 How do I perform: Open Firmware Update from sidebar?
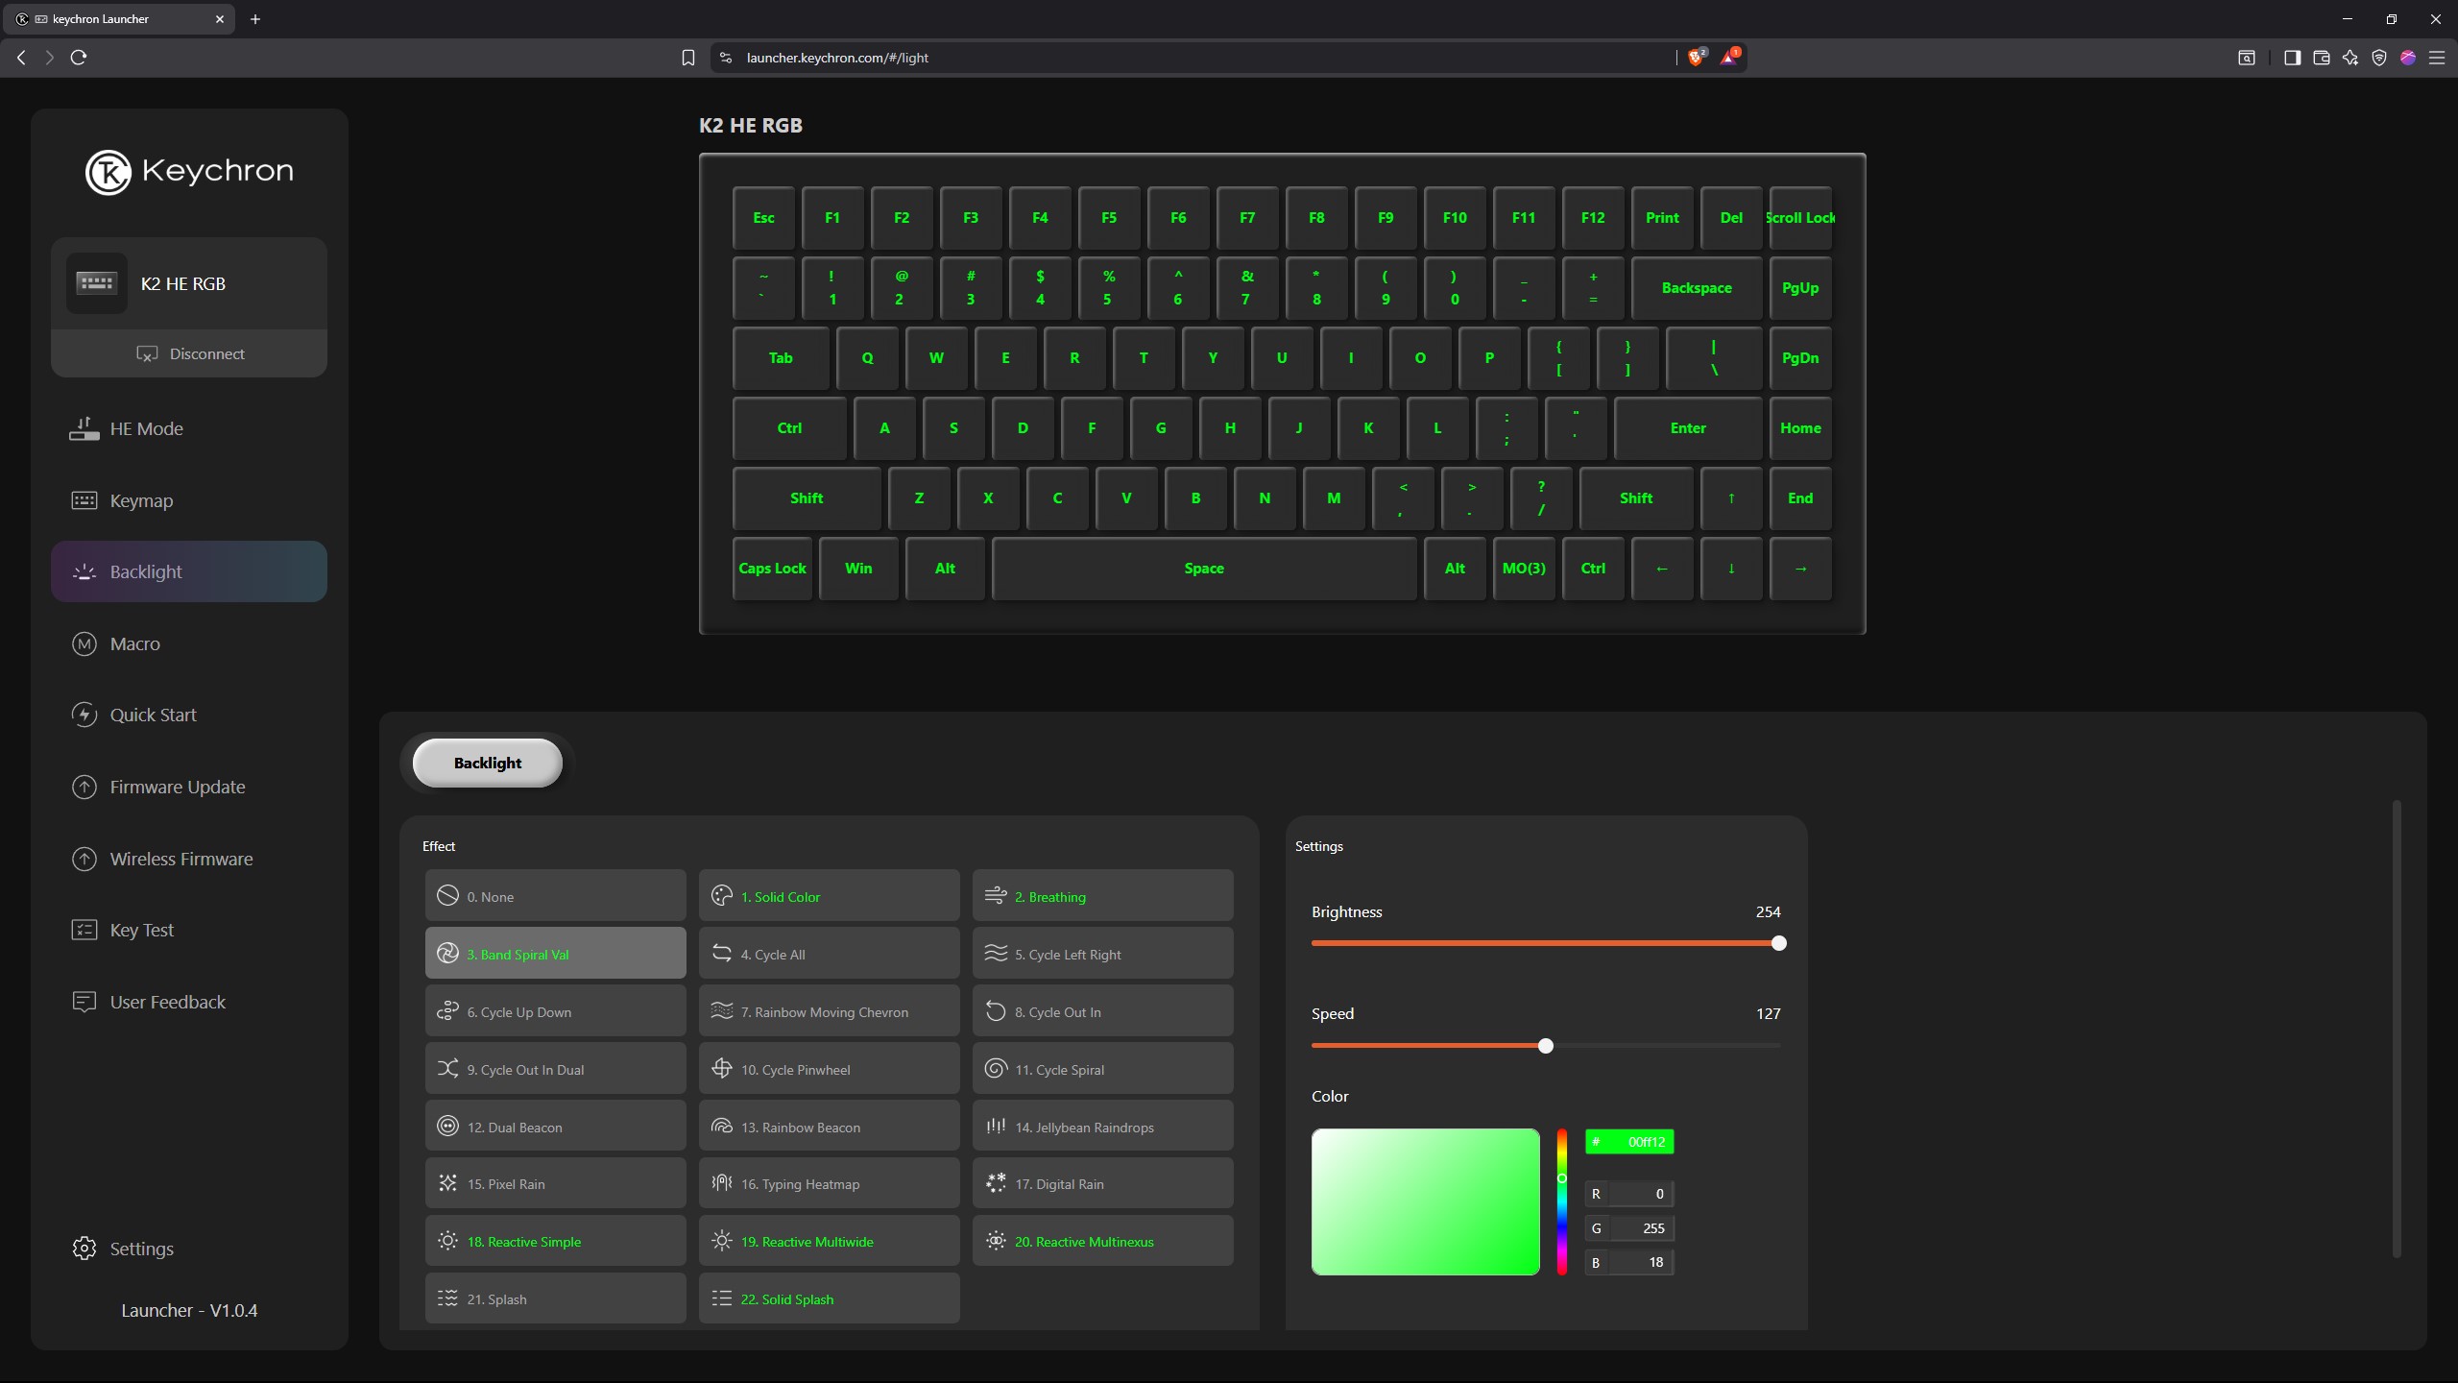tap(177, 787)
